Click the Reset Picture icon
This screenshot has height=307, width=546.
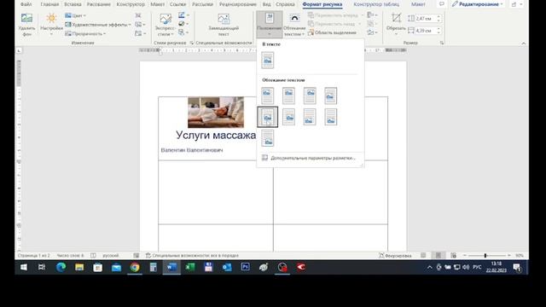click(140, 34)
